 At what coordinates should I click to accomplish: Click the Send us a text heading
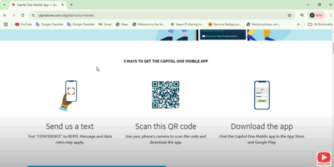pyautogui.click(x=70, y=126)
